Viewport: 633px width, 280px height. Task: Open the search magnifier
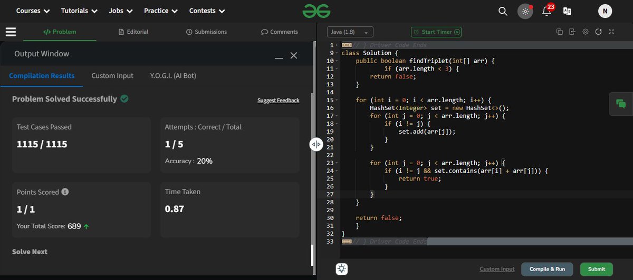click(x=503, y=11)
